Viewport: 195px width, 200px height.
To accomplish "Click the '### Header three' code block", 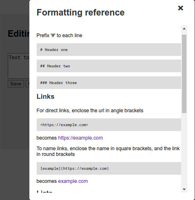I will (x=109, y=83).
